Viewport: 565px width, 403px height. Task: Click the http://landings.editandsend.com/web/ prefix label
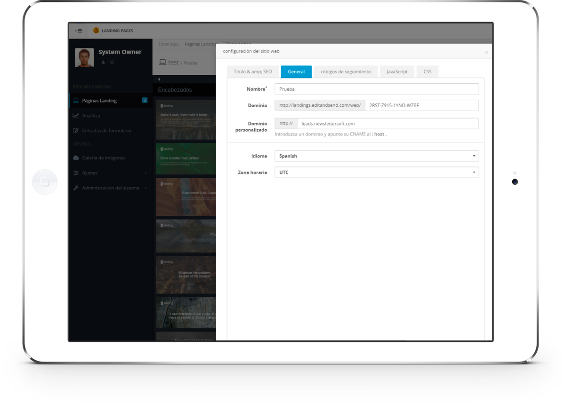[x=320, y=105]
